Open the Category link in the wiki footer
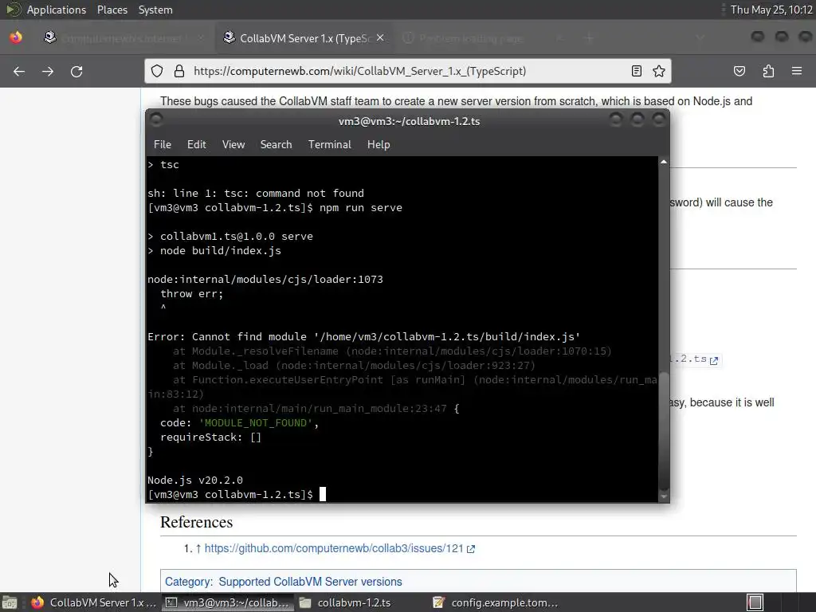The height and width of the screenshot is (612, 816). (x=188, y=582)
